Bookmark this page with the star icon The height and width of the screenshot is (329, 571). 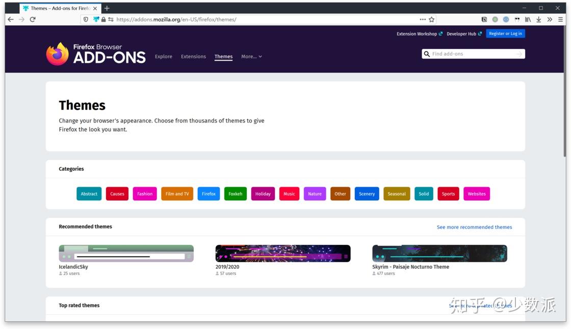(x=431, y=19)
